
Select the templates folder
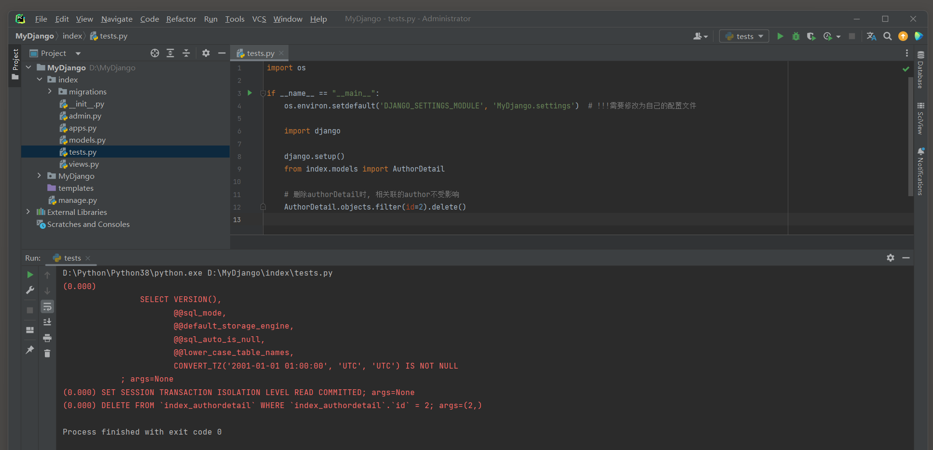click(x=76, y=188)
